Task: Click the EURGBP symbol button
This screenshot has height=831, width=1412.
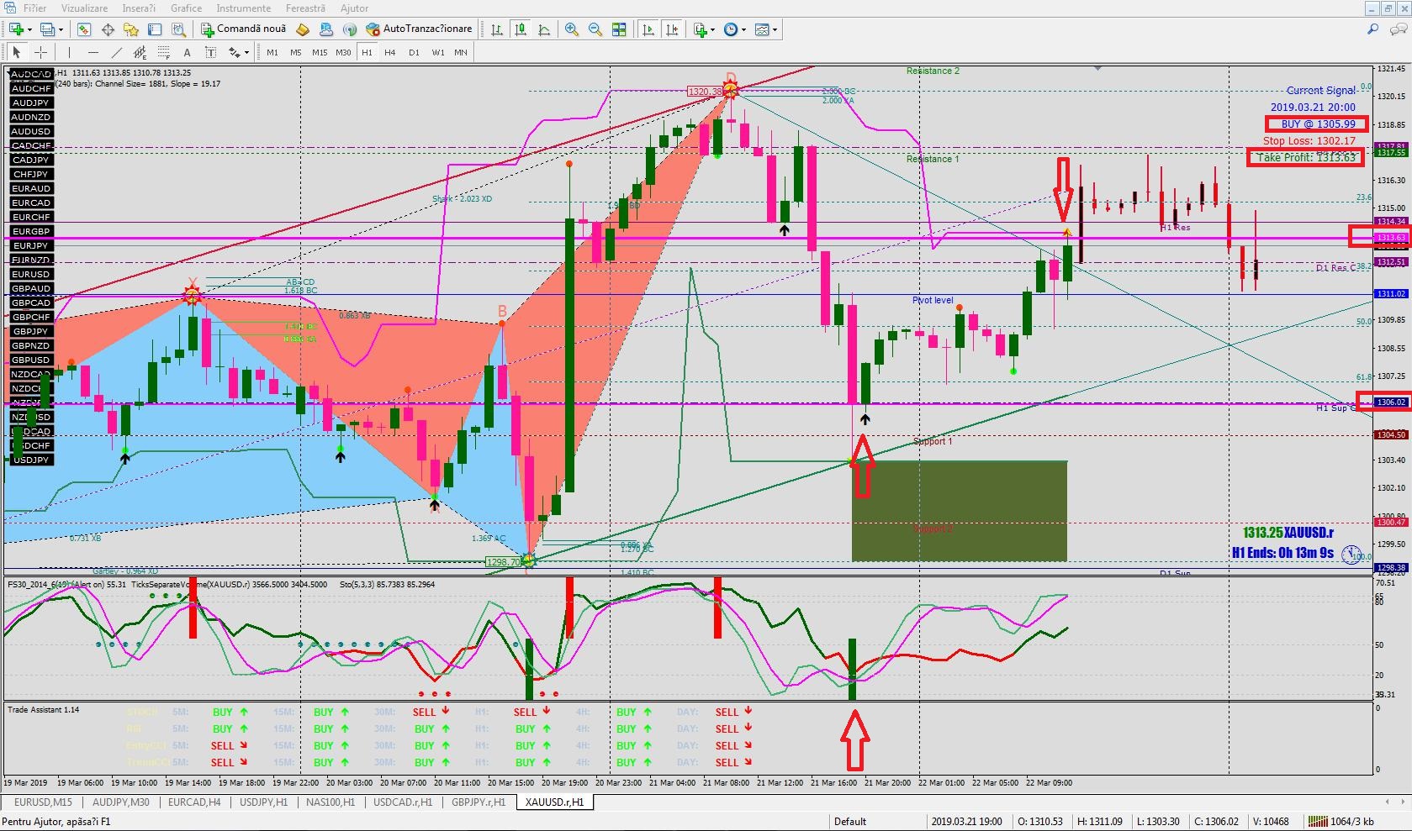Action: coord(31,231)
